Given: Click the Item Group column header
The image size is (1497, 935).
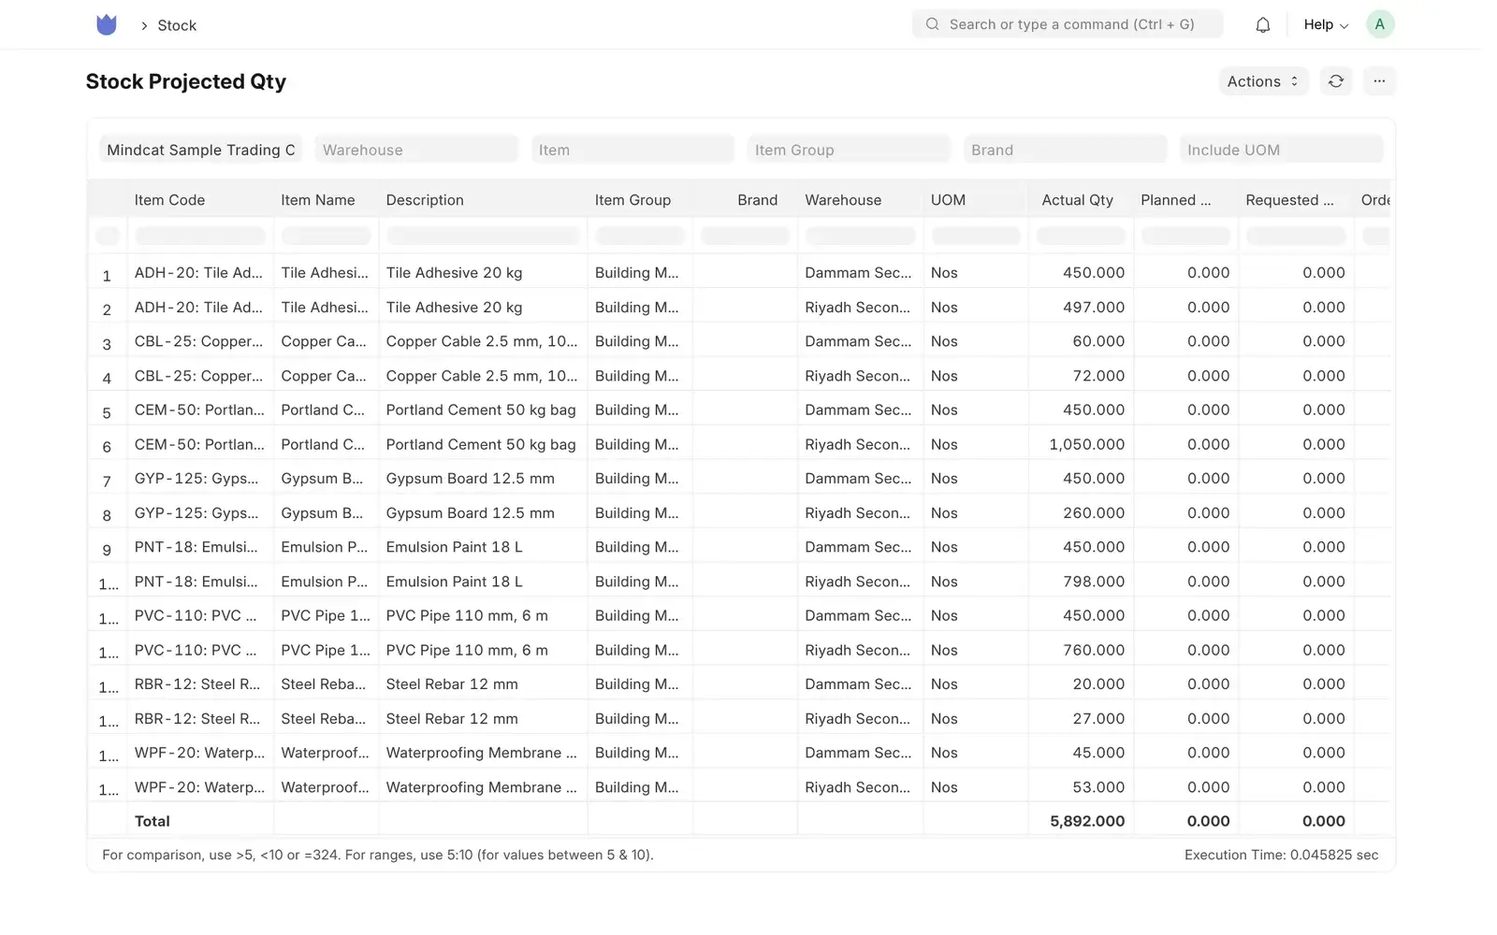Looking at the screenshot, I should tap(640, 200).
